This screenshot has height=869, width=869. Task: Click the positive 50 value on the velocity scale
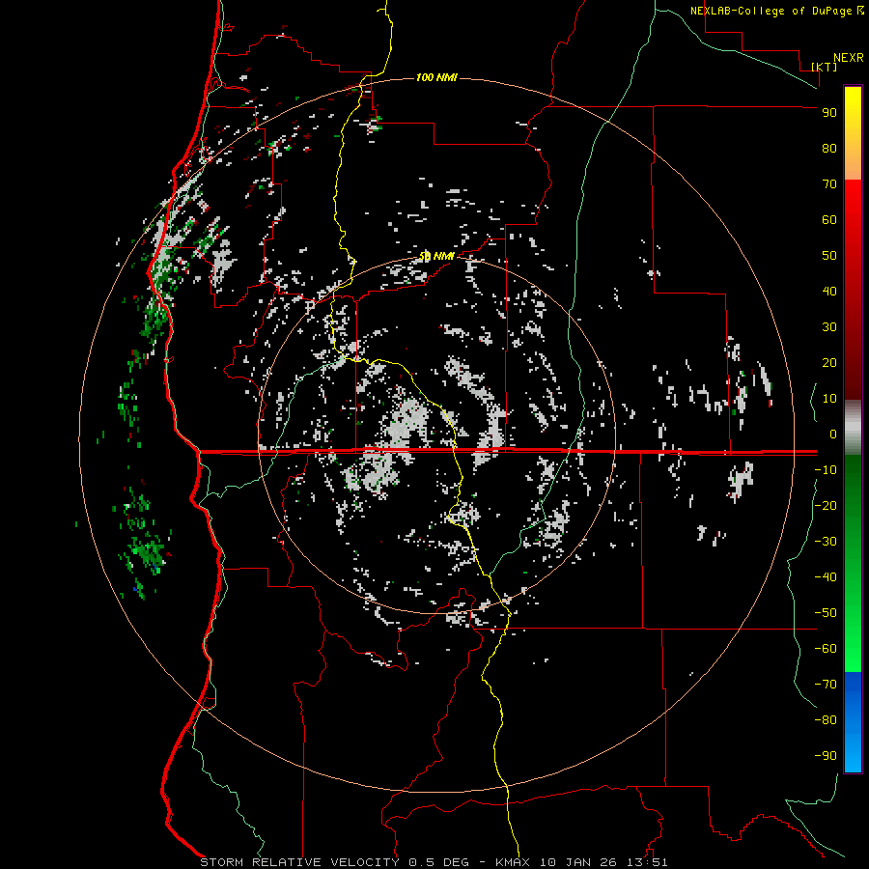[x=829, y=256]
